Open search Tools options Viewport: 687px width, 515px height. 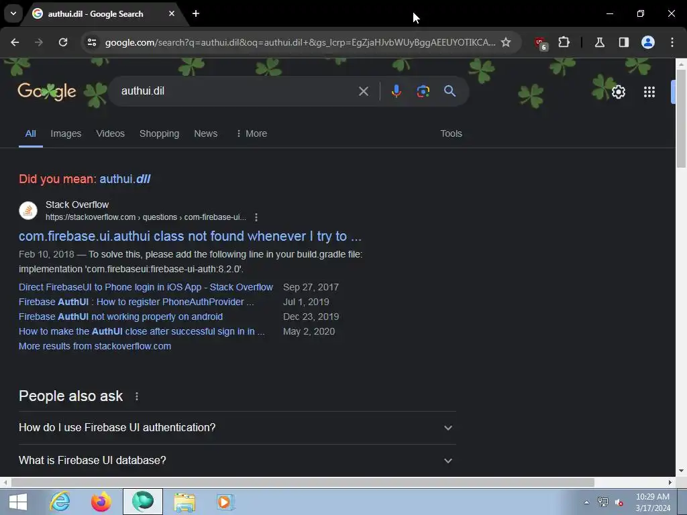[x=451, y=133]
